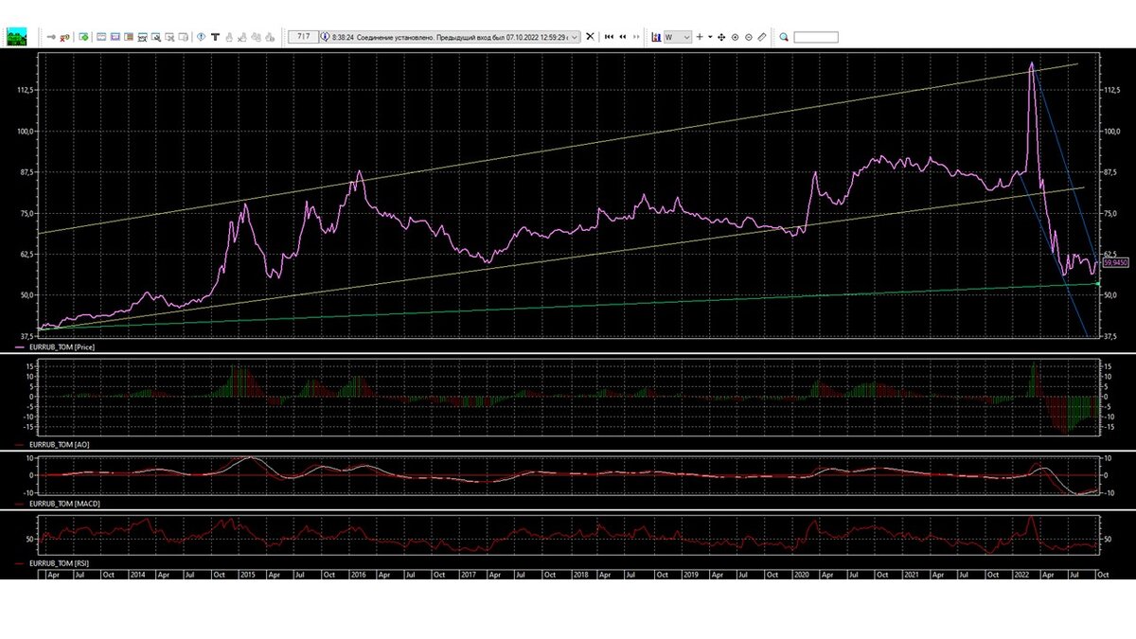Select the ruler measure tool
1136x639 pixels.
(762, 37)
